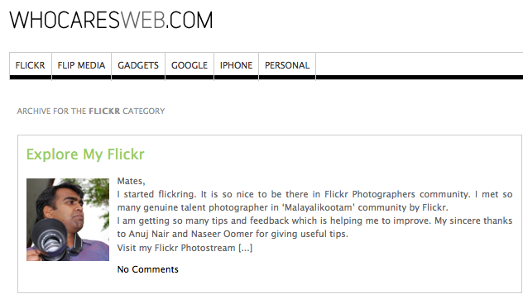Open the No Comments link

click(x=148, y=269)
